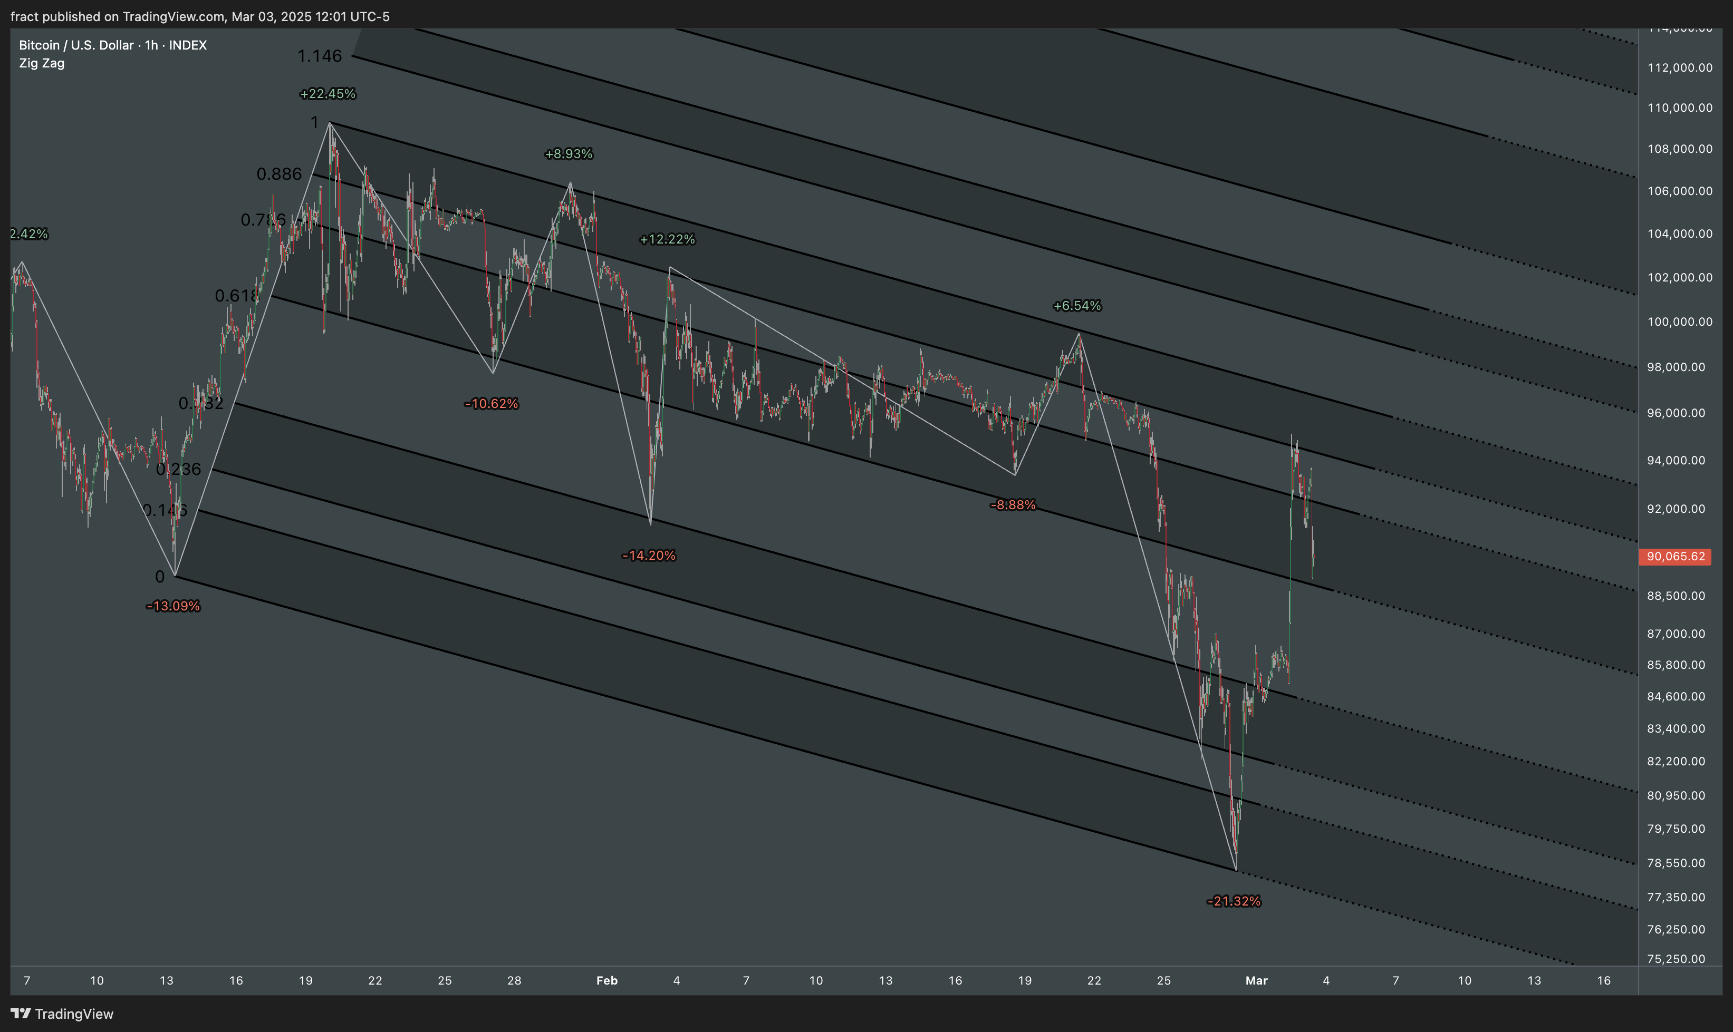Click the 0.382 Fibonacci level label

[x=201, y=403]
